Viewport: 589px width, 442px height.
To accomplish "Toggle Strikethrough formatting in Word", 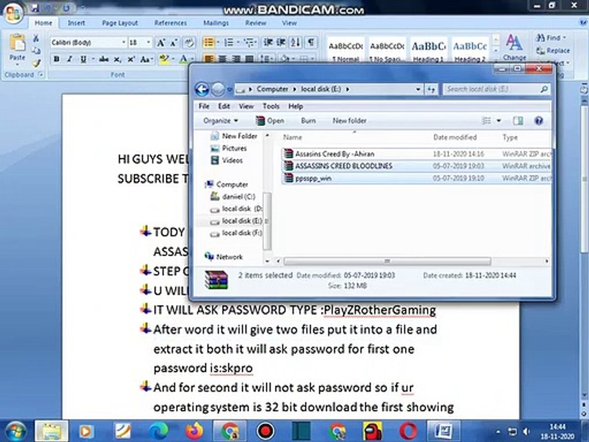I will pyautogui.click(x=104, y=59).
